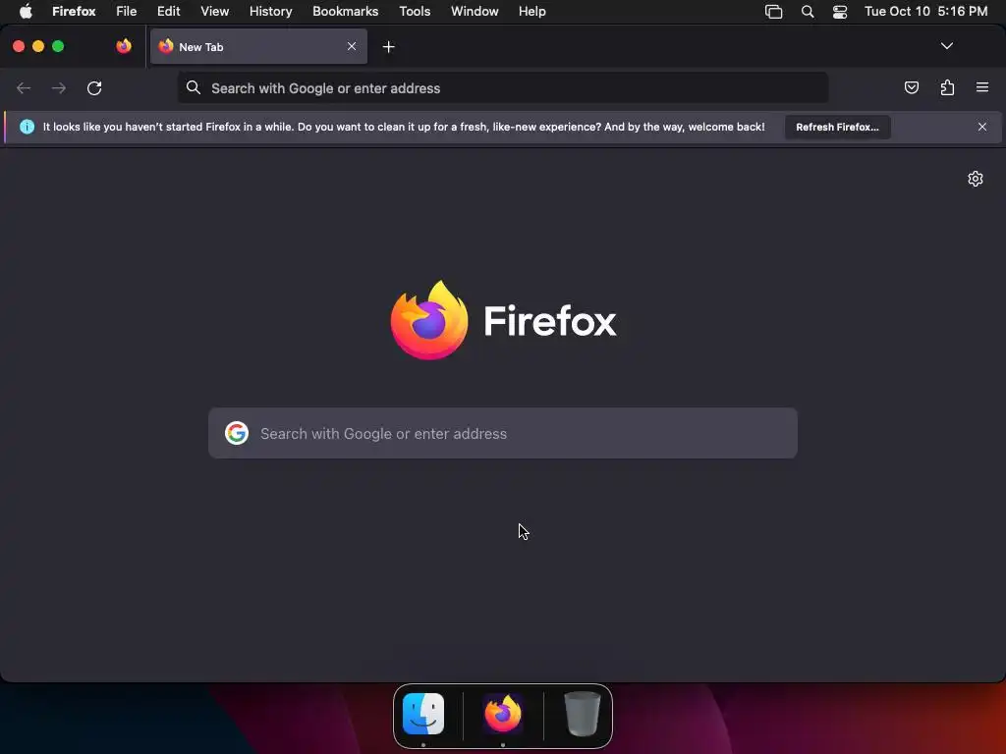
Task: Open Spotlight search in menu bar
Action: coord(808,12)
